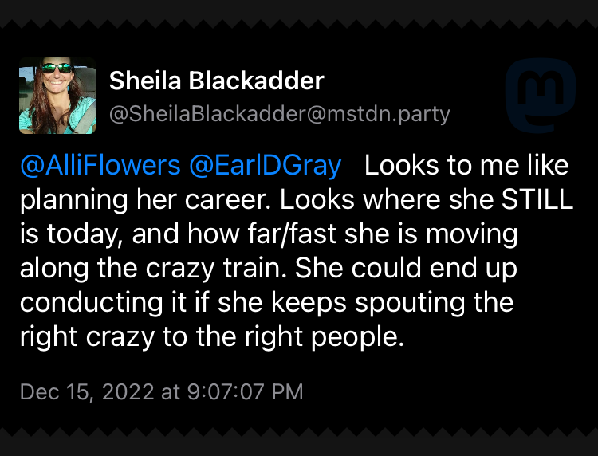This screenshot has width=598, height=456.
Task: Open the @SheilaBlackadder@mstdn.party handle
Action: pyautogui.click(x=279, y=114)
